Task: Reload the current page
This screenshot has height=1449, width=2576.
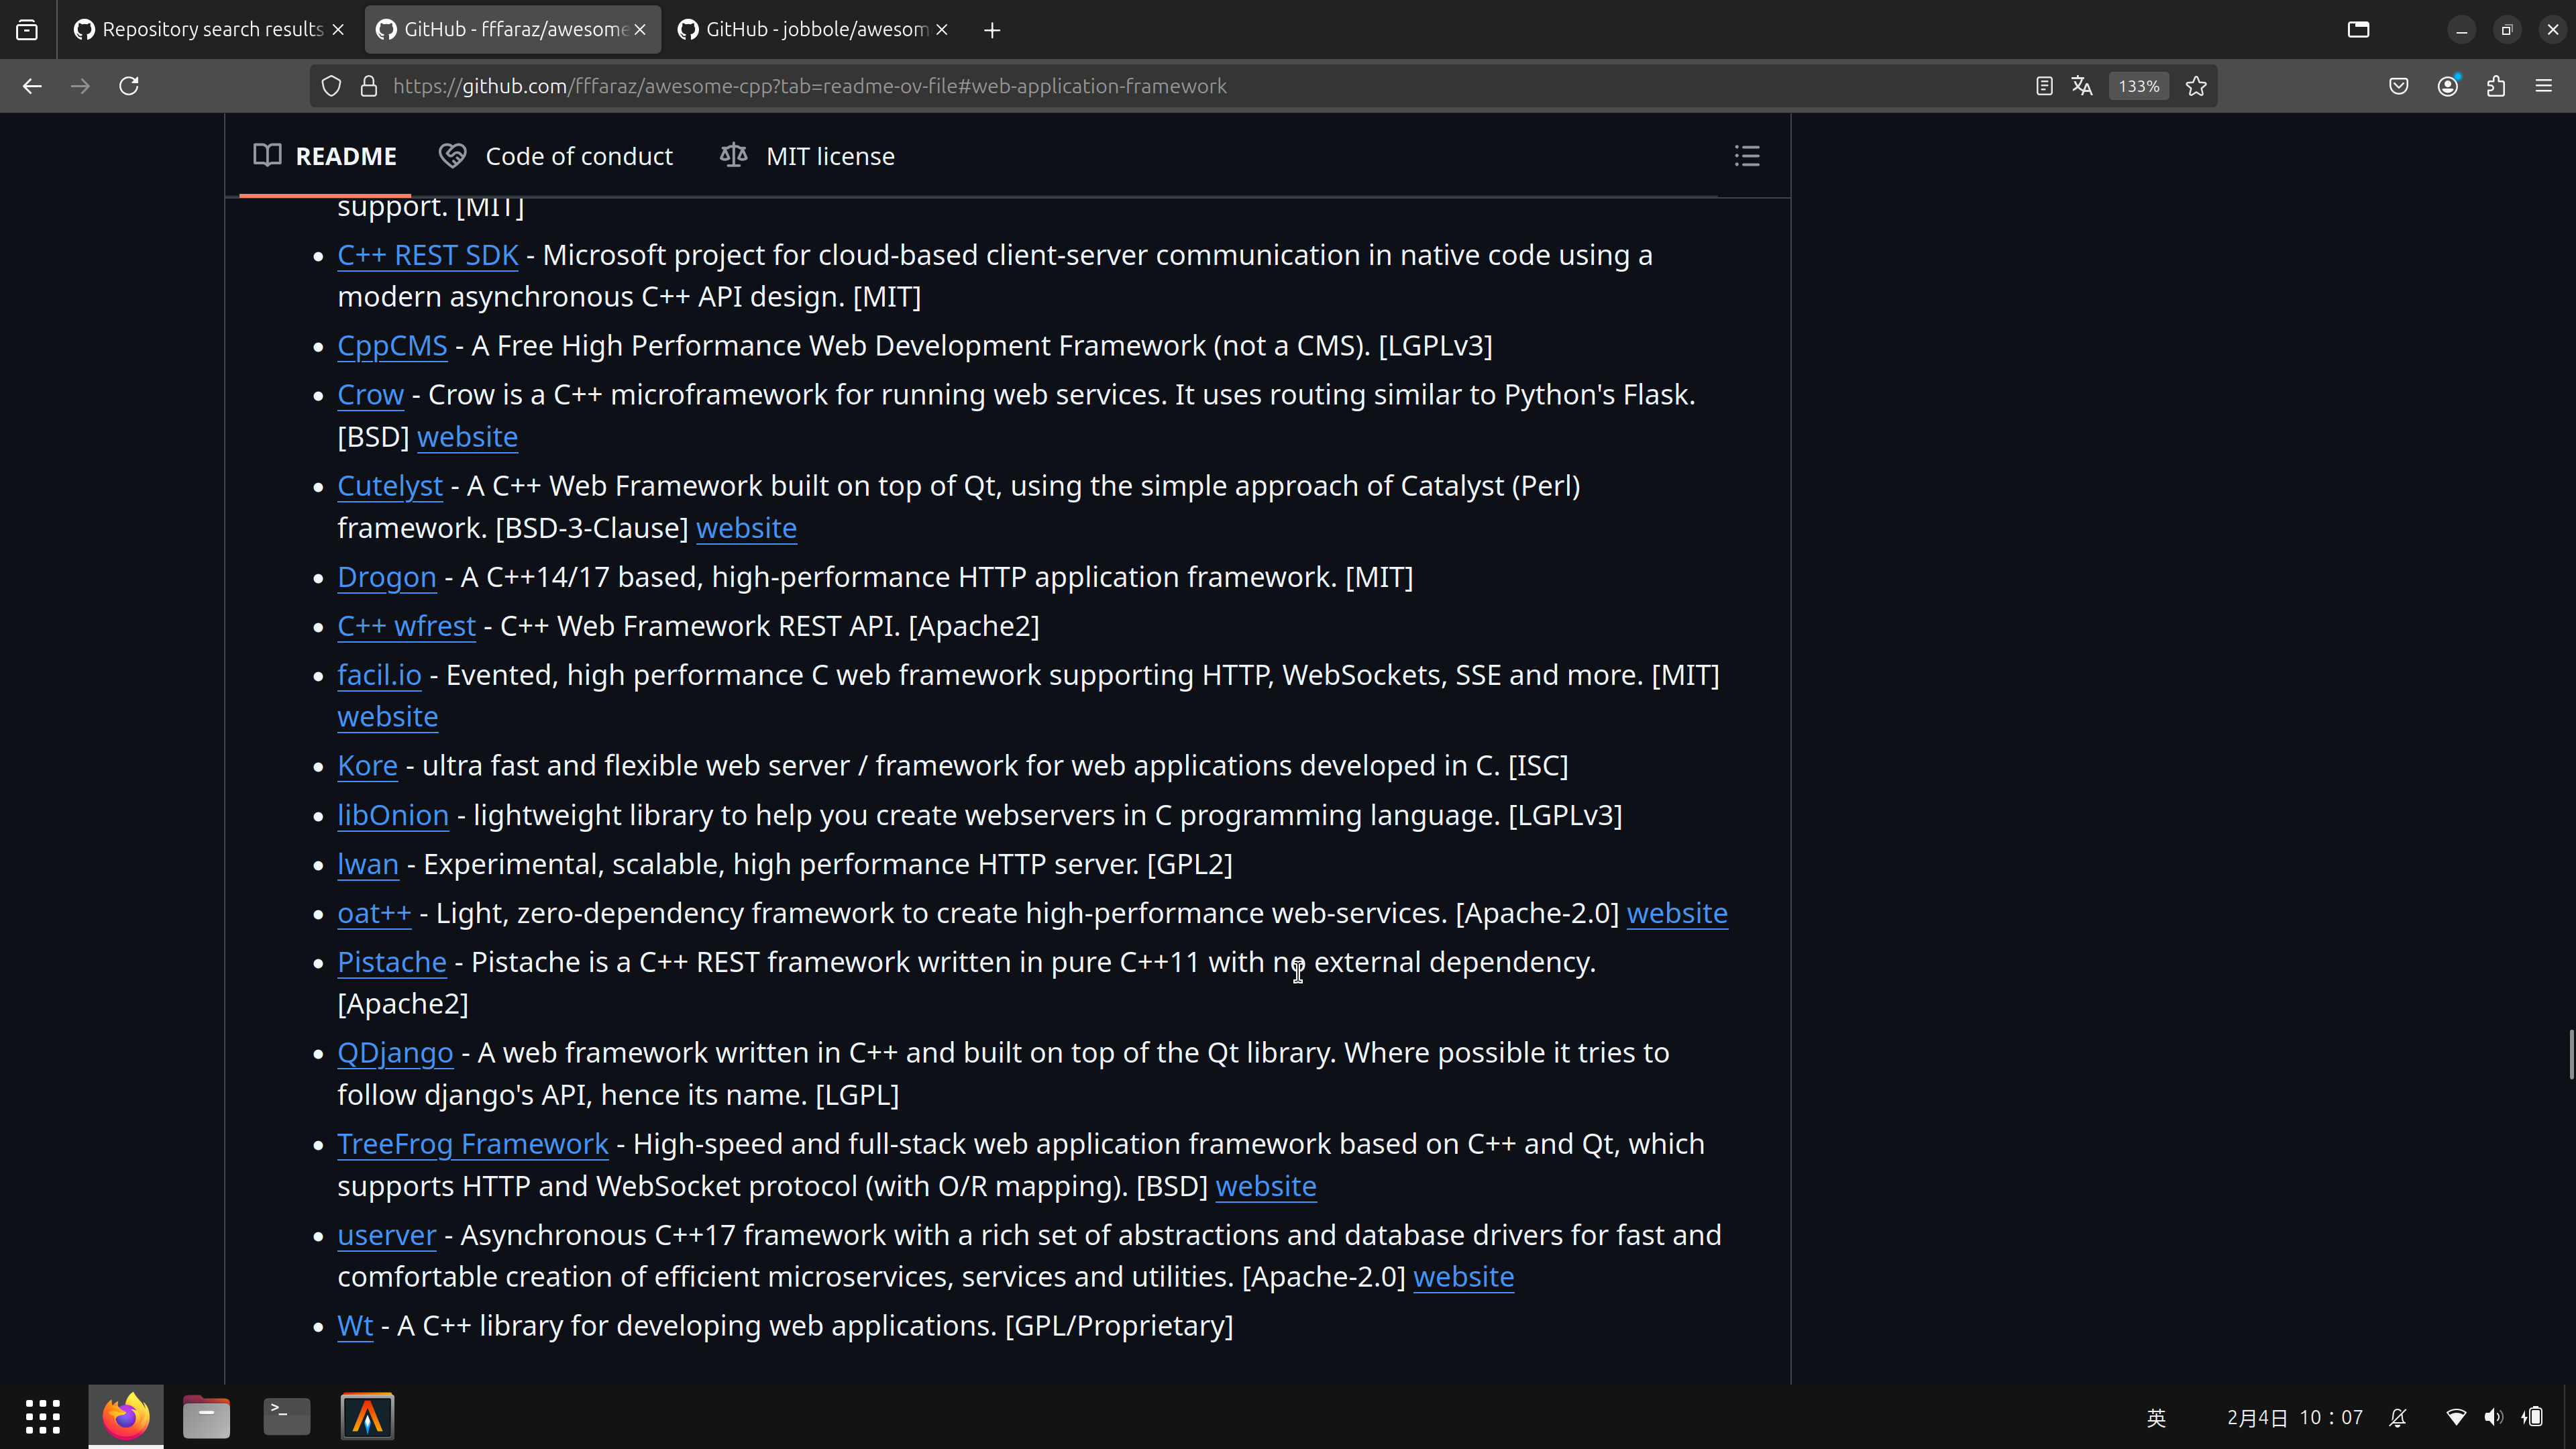Action: click(129, 86)
